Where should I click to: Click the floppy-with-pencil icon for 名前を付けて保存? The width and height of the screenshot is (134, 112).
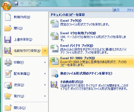8,51
